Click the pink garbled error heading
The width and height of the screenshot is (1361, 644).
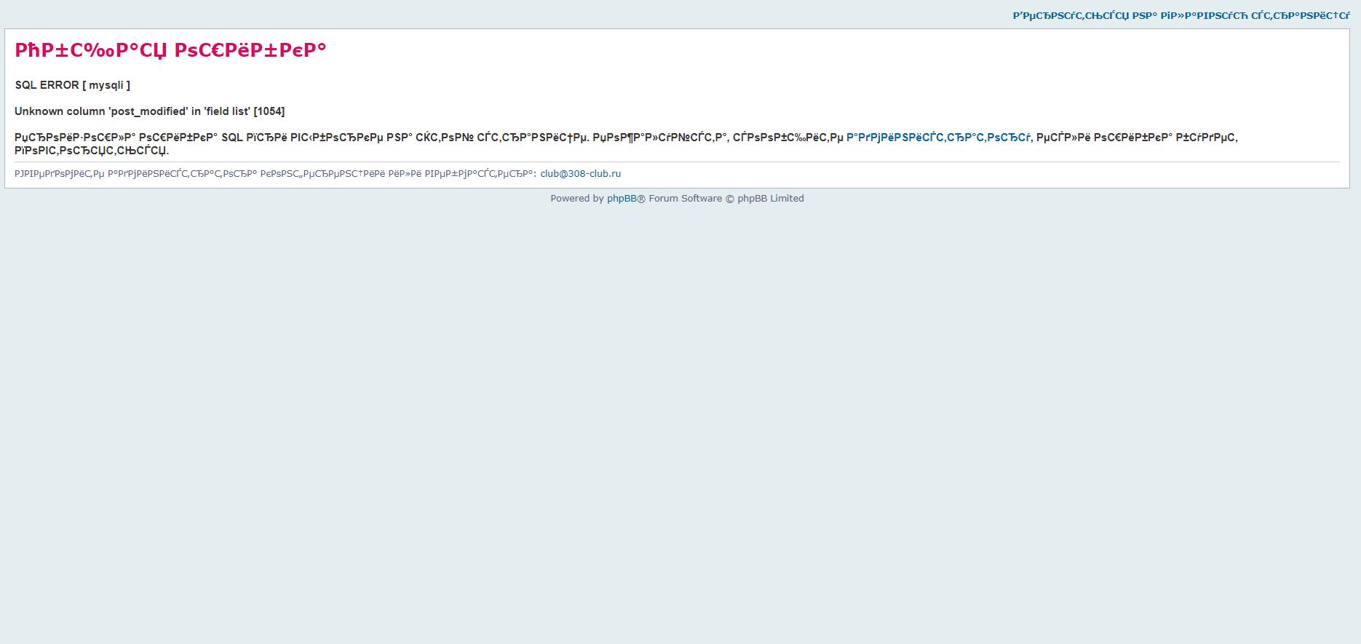tap(170, 50)
